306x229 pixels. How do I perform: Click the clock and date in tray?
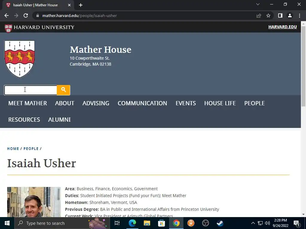[x=280, y=223]
